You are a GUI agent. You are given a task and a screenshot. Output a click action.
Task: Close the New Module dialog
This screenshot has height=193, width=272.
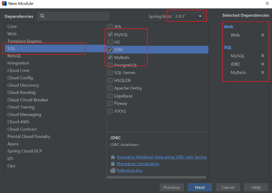click(267, 4)
